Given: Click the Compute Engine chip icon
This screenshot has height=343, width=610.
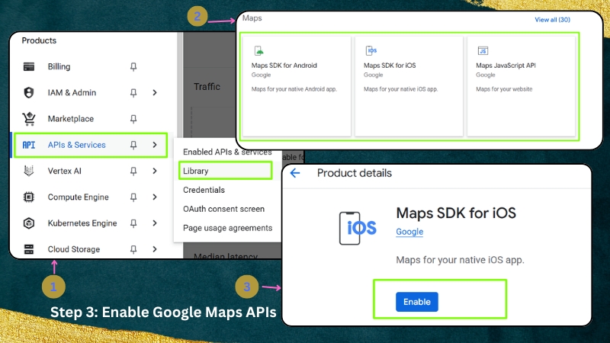Looking at the screenshot, I should click(29, 197).
